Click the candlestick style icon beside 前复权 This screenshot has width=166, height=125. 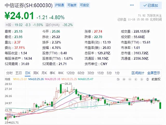coord(148,79)
